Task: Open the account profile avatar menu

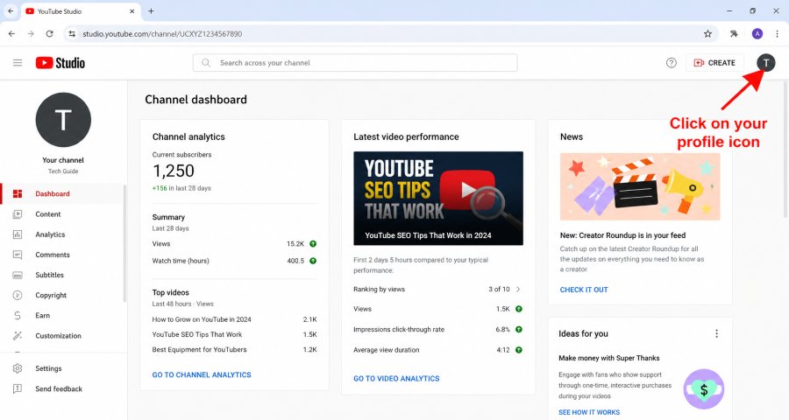Action: point(766,63)
